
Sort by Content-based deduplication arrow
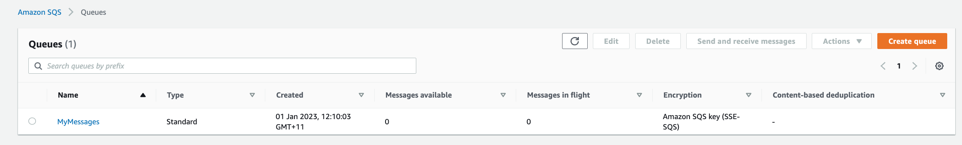click(x=942, y=95)
